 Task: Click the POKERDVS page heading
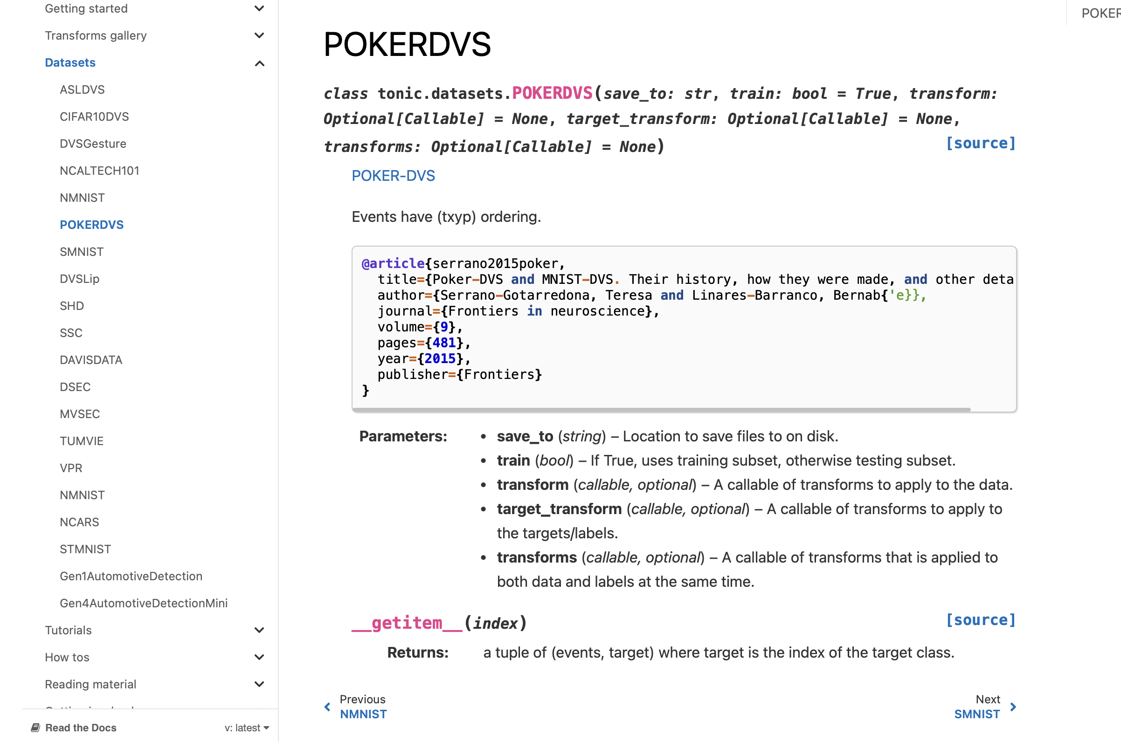(407, 44)
